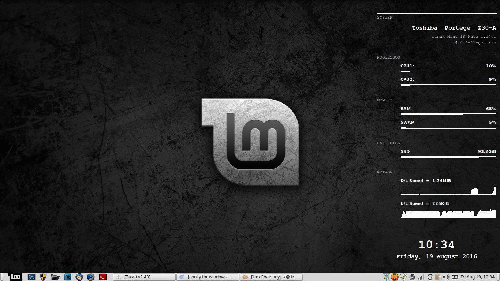Click the Linux Mint logo on desktop
Image resolution: width=500 pixels, height=281 pixels.
click(250, 142)
